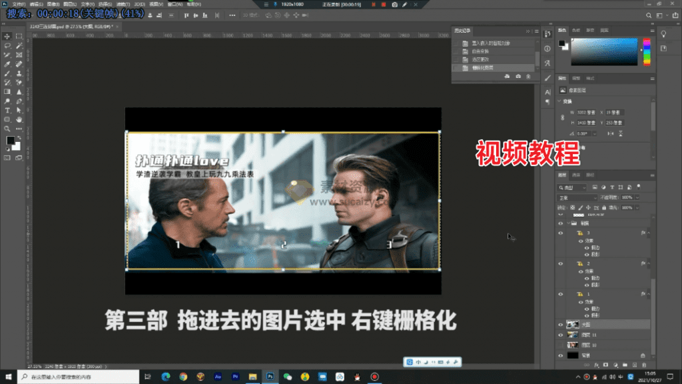This screenshot has width=682, height=384.
Task: Select the Magic Wand tool
Action: pyautogui.click(x=19, y=45)
